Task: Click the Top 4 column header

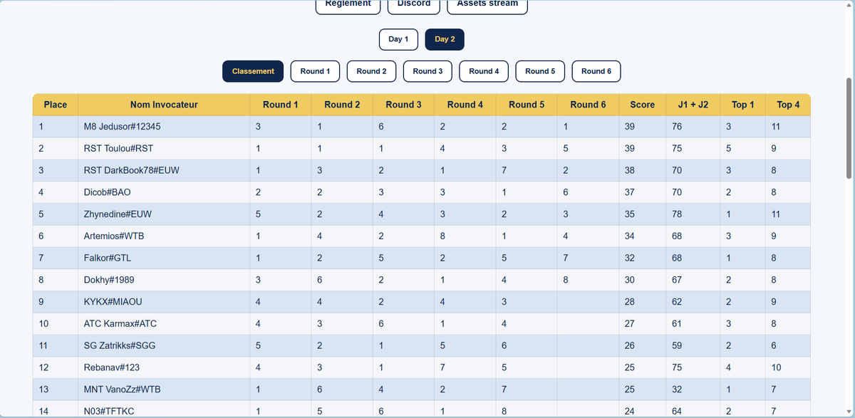Action: click(788, 105)
